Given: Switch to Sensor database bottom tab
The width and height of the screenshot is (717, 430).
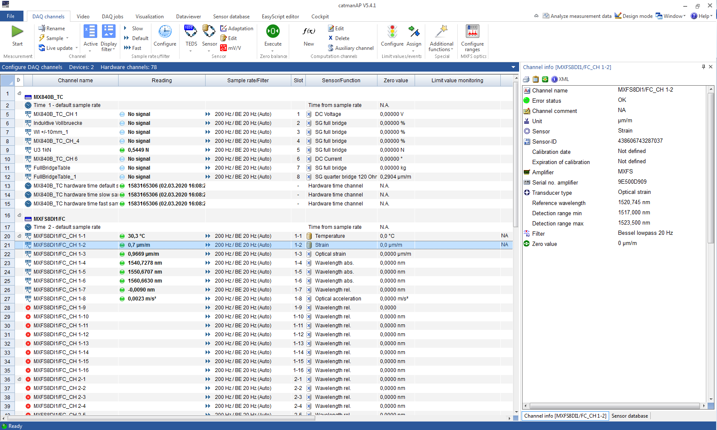Looking at the screenshot, I should tap(630, 416).
